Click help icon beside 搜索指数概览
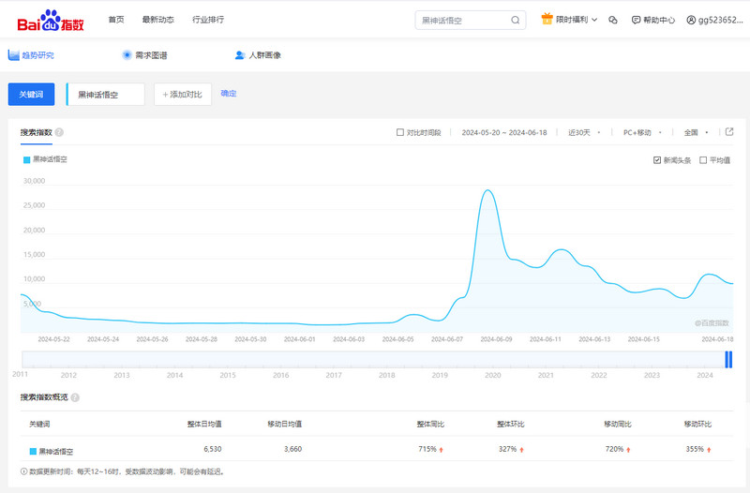 pyautogui.click(x=75, y=397)
